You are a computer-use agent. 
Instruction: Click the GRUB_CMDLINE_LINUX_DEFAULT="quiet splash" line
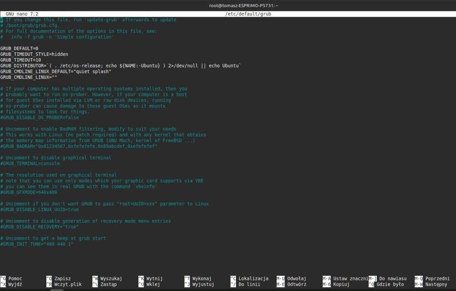pos(56,71)
